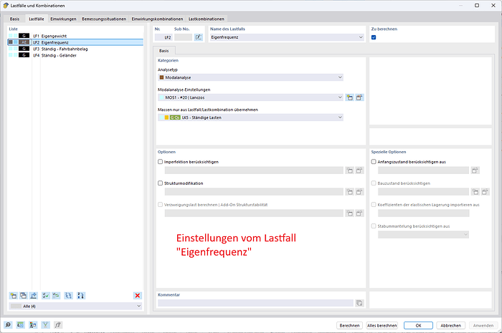The height and width of the screenshot is (333, 502).
Task: Click the Kommentar input field
Action: [255, 303]
